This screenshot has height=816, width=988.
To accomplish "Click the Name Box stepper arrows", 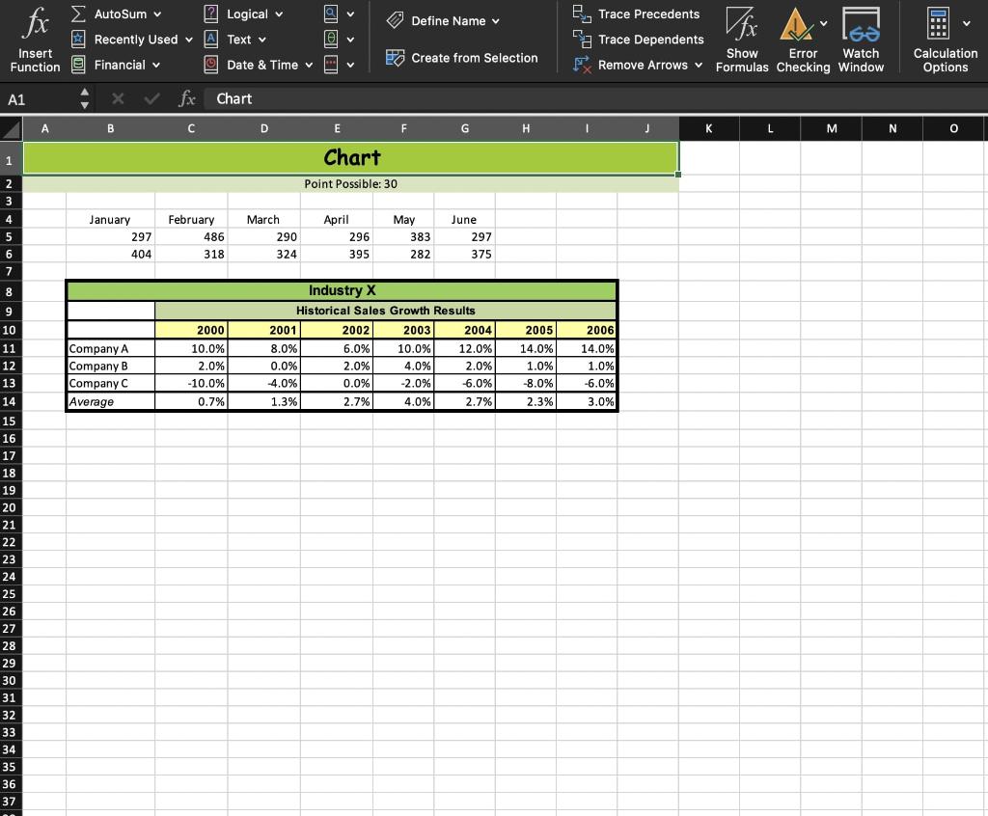I will 85,99.
